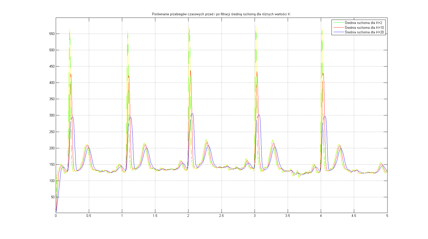The width and height of the screenshot is (428, 239).
Task: Click y-axis tick label 50
Action: point(53,197)
